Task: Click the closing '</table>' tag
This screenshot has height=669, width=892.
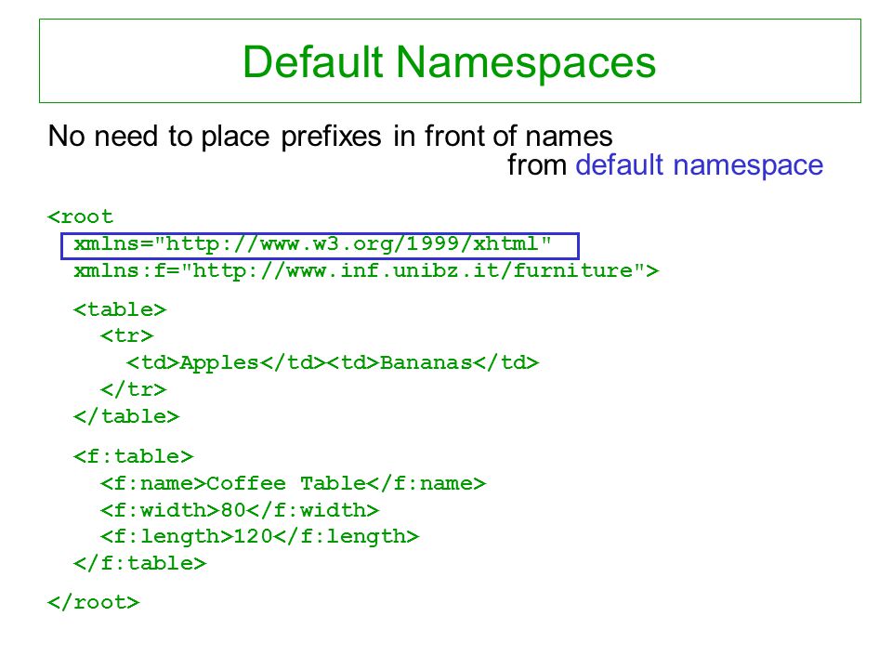Action: (126, 416)
